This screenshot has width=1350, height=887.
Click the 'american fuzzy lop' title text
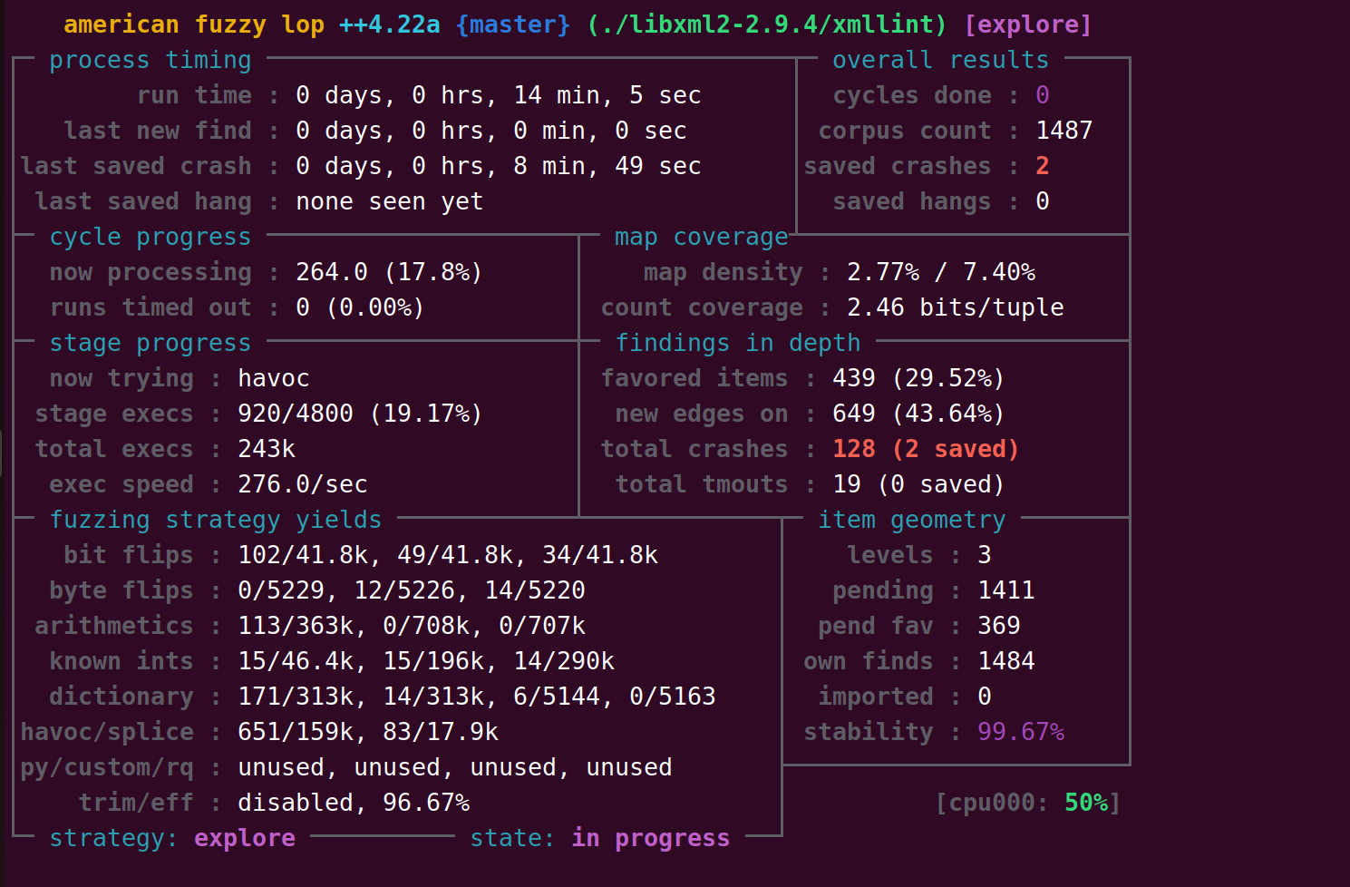tap(194, 24)
